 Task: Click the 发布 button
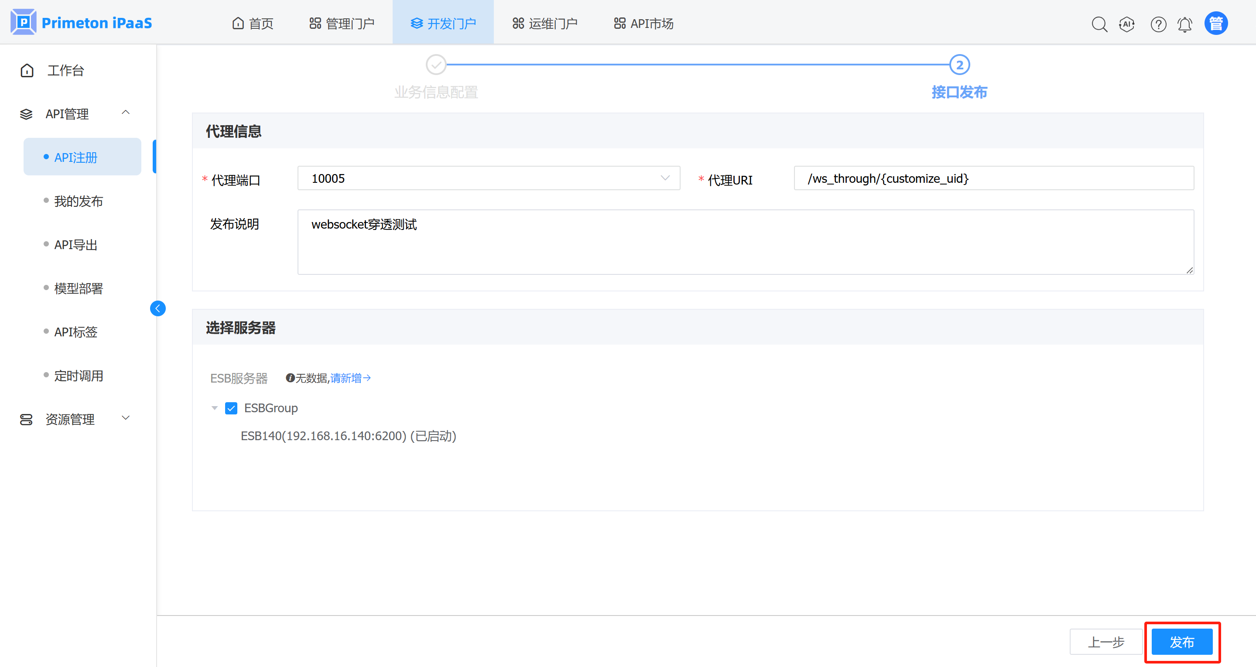tap(1181, 642)
